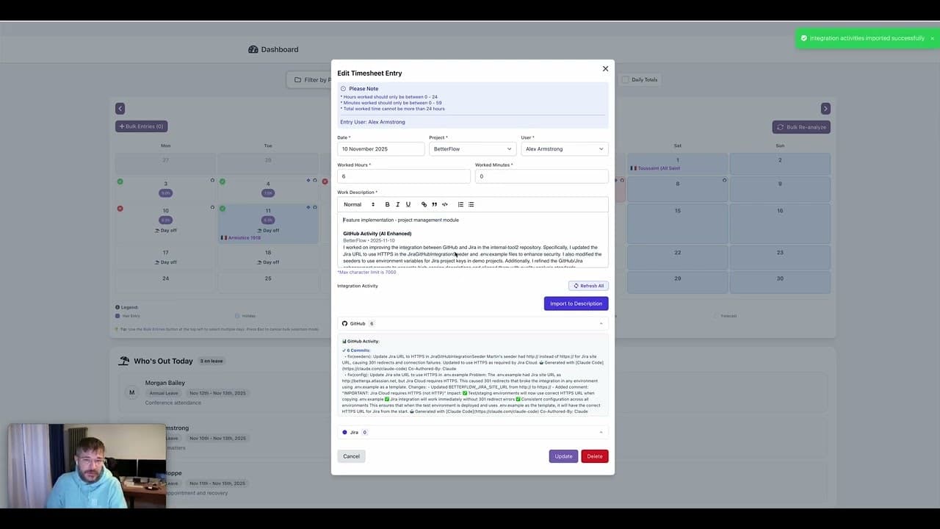This screenshot has width=940, height=529.
Task: Toggle bold formatting in the editor
Action: (387, 204)
